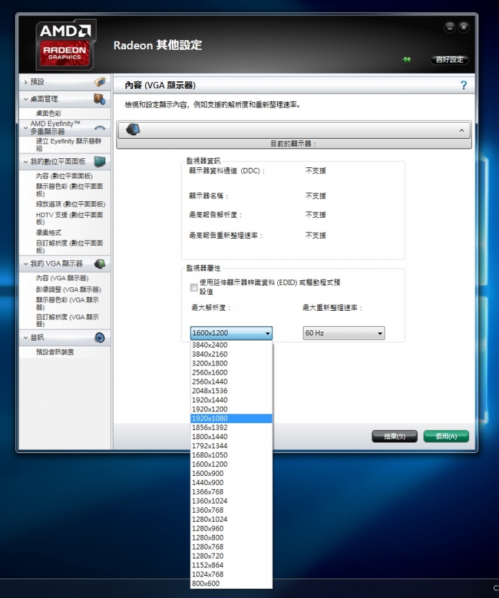
Task: Open help with the question mark icon
Action: 464,85
